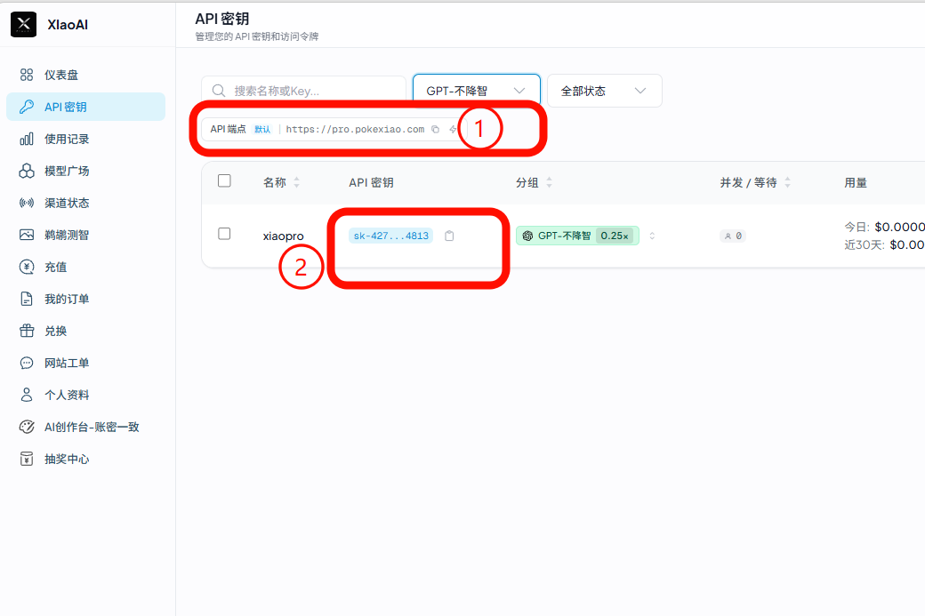The image size is (925, 616).
Task: Go to 渠道状态 menu item
Action: point(85,203)
